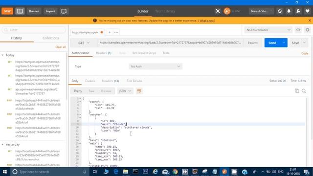Open Photoshop from the taskbar

(145, 172)
